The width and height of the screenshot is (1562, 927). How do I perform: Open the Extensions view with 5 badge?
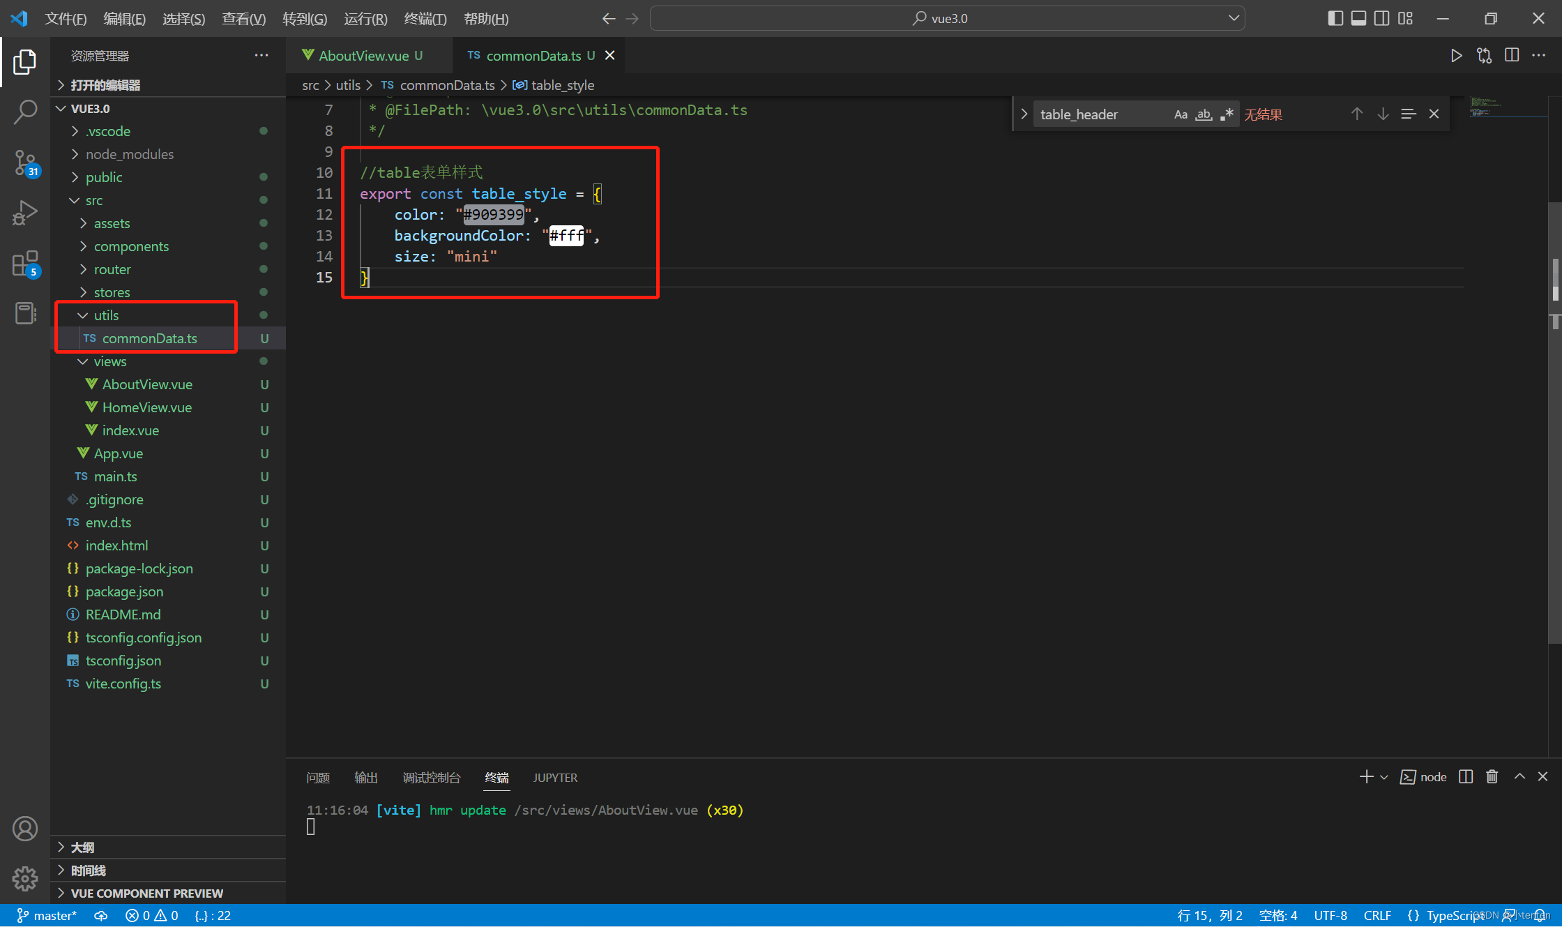26,264
